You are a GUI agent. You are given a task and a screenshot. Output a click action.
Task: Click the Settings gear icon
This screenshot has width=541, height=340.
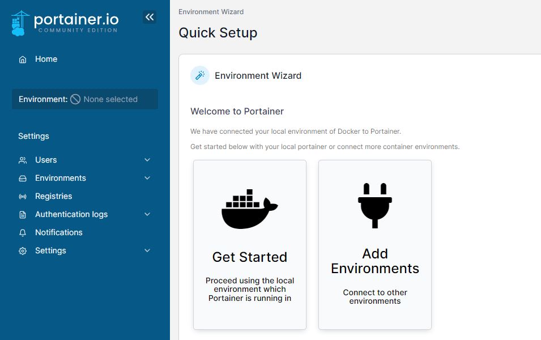(23, 251)
